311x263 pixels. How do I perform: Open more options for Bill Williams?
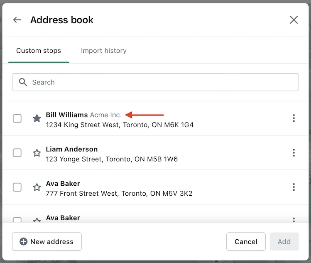pos(294,118)
